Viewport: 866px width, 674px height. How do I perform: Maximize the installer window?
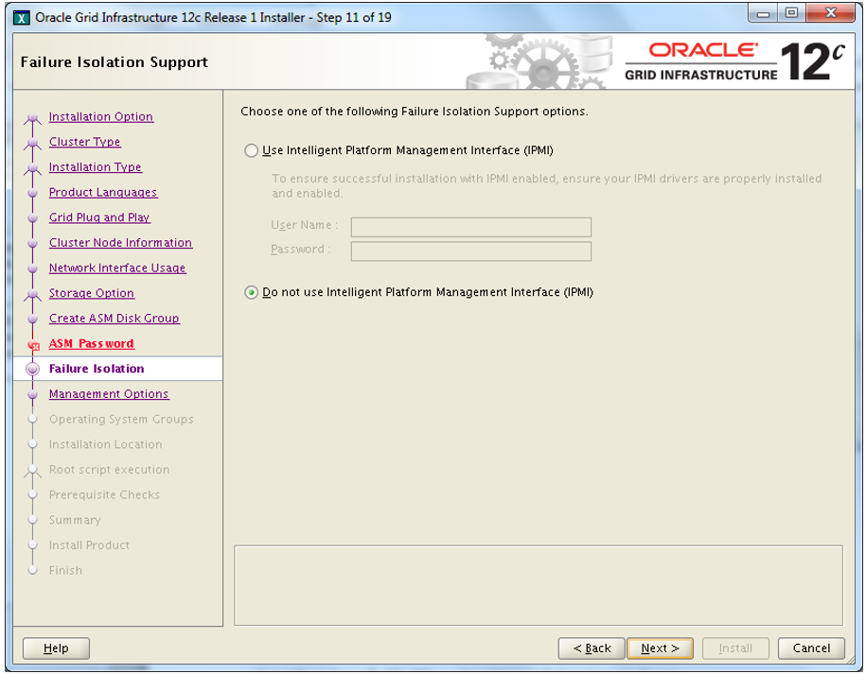(791, 13)
